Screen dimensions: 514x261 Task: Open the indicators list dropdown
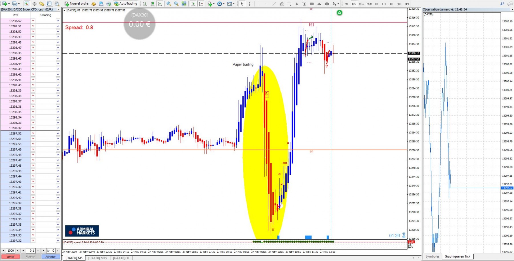click(x=211, y=4)
